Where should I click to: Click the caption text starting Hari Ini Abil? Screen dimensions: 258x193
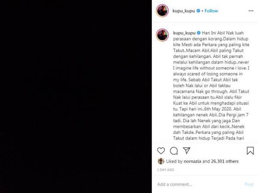pyautogui.click(x=211, y=85)
